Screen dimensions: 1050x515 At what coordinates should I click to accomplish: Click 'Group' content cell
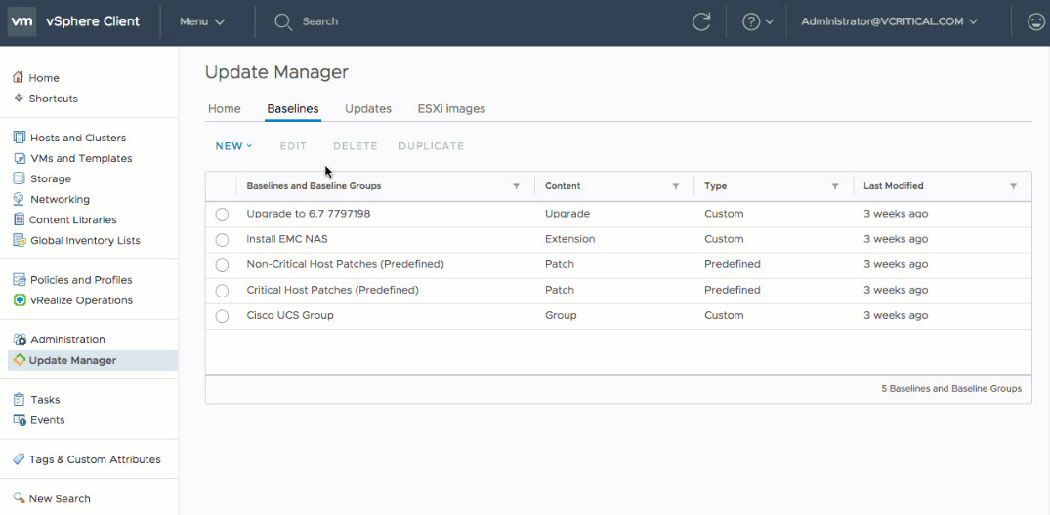point(561,315)
